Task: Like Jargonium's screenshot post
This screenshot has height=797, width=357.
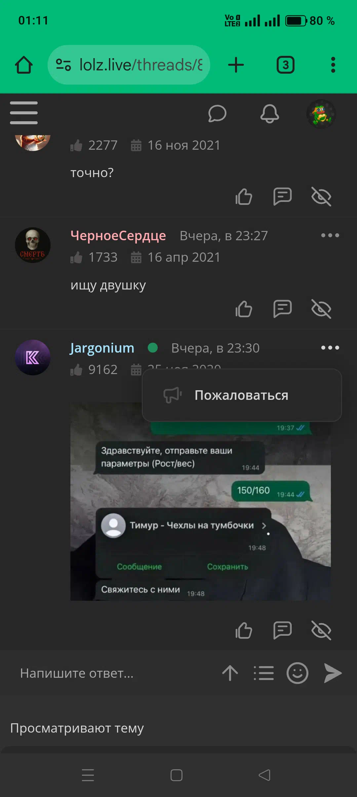Action: tap(244, 630)
